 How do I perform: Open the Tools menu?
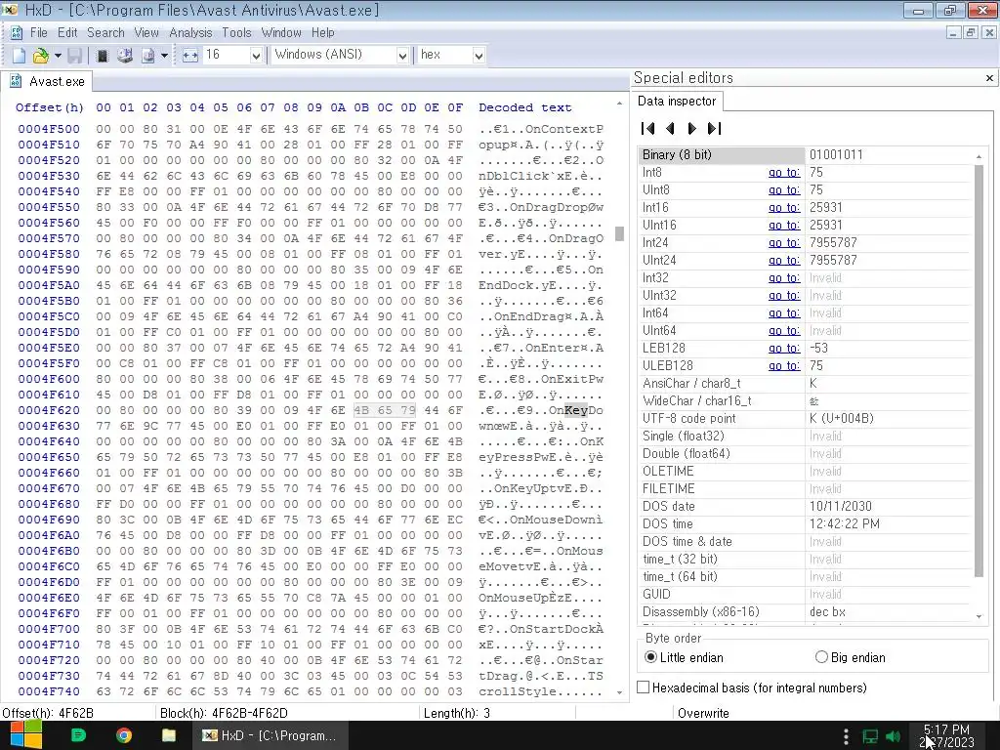[x=236, y=32]
